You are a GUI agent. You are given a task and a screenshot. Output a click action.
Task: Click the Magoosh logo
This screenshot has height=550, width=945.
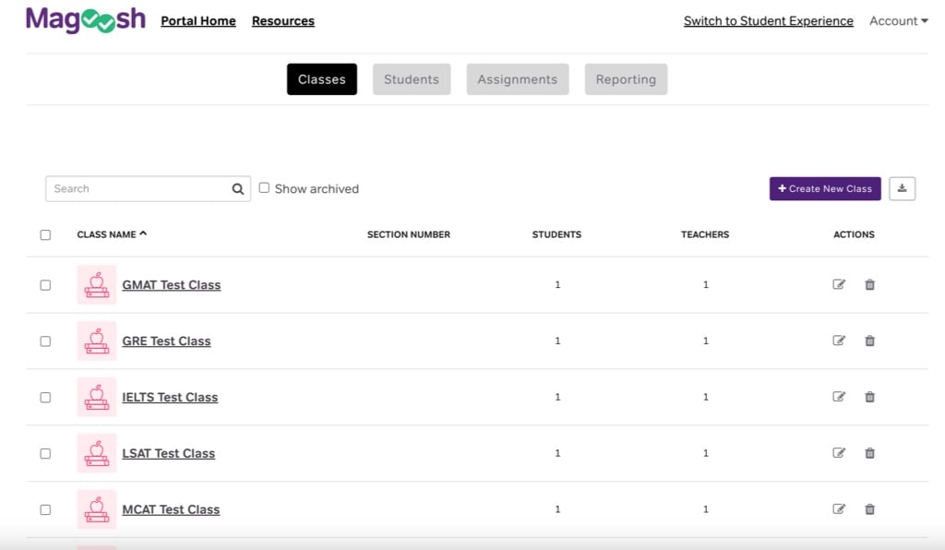pos(85,20)
